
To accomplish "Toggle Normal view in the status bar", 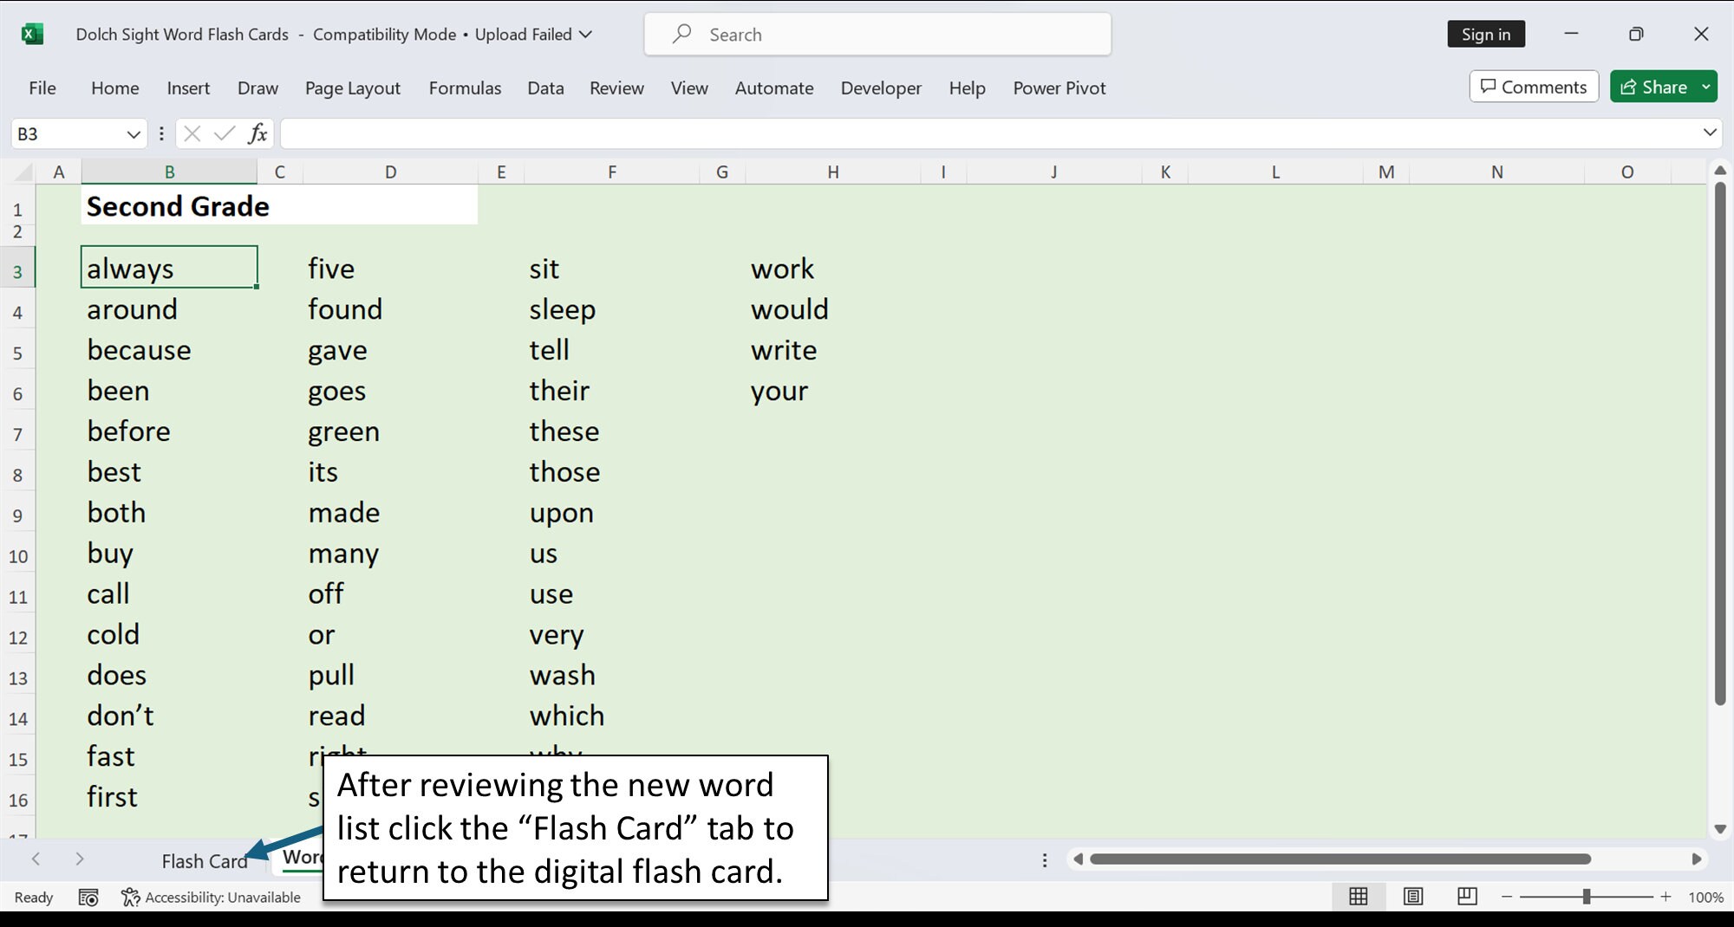I will 1359,897.
